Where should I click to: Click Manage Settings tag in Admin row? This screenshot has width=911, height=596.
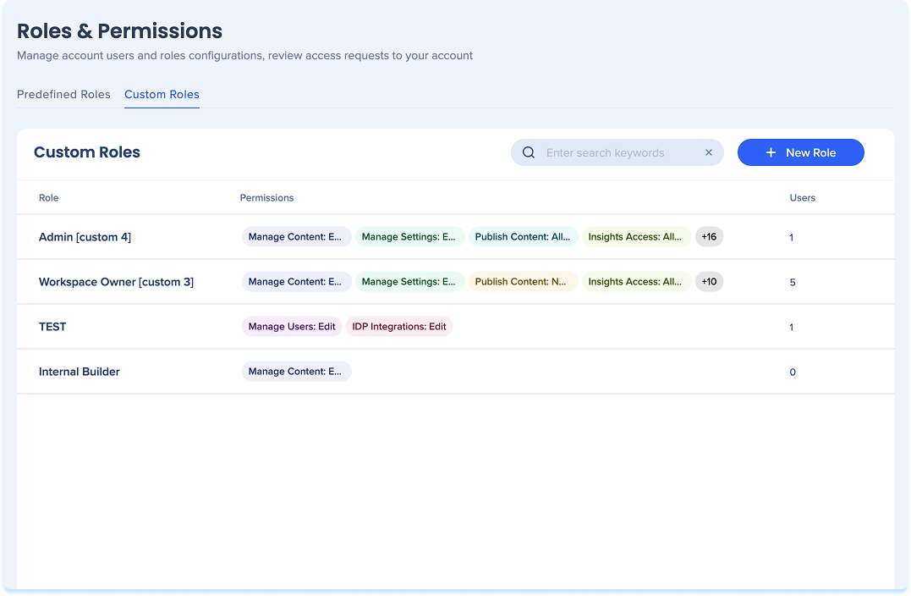(x=409, y=237)
